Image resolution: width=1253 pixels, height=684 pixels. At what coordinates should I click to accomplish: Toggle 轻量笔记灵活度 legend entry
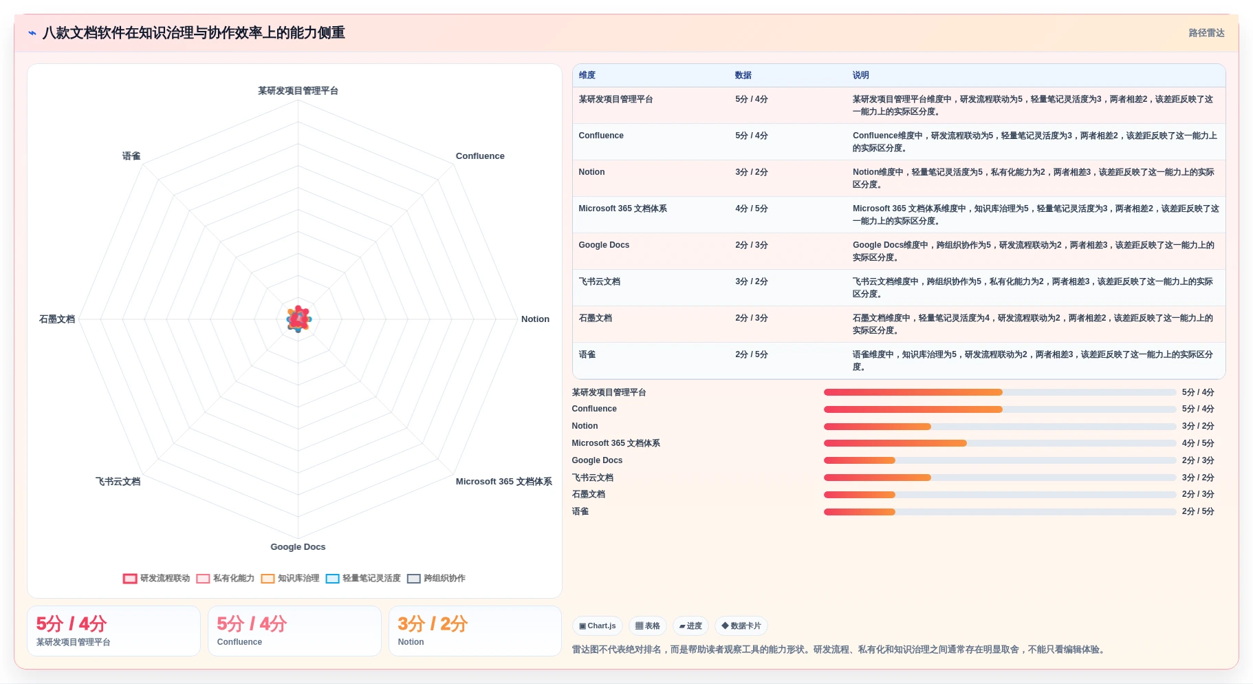click(x=363, y=579)
